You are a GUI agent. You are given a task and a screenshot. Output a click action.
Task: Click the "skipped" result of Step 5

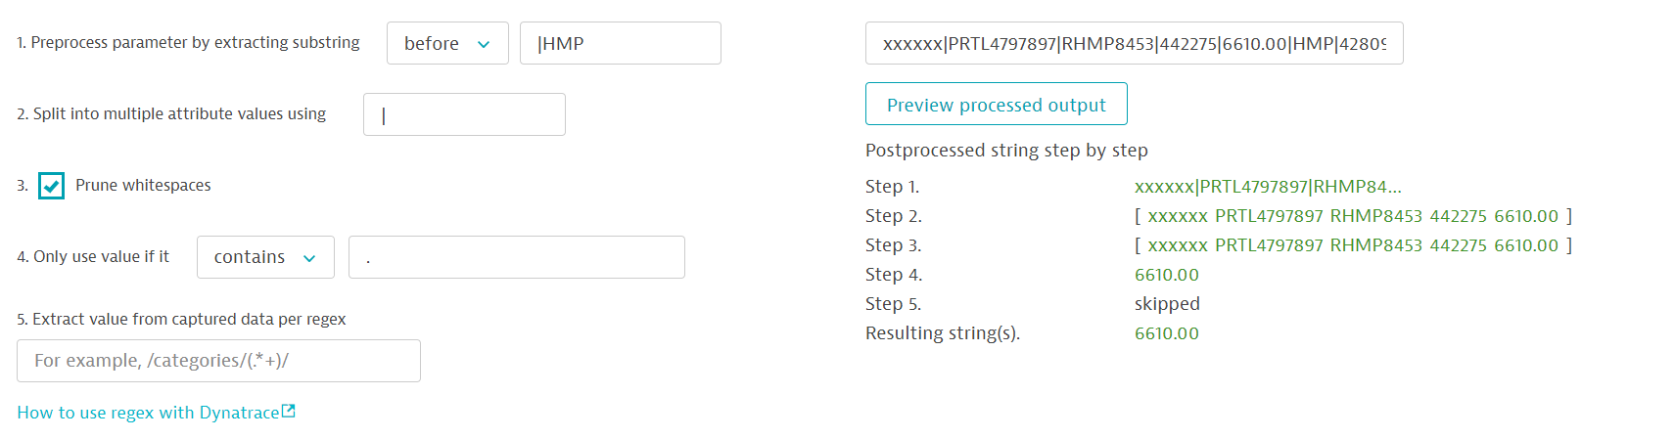1167,304
